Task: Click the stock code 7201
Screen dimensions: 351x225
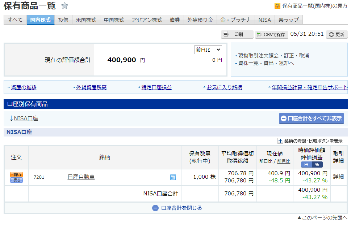Action: [39, 177]
